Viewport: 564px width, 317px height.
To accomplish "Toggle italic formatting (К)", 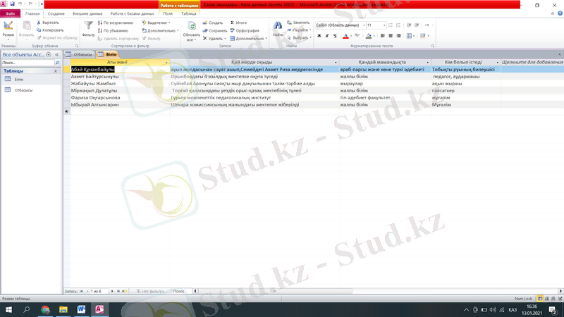I will point(327,36).
